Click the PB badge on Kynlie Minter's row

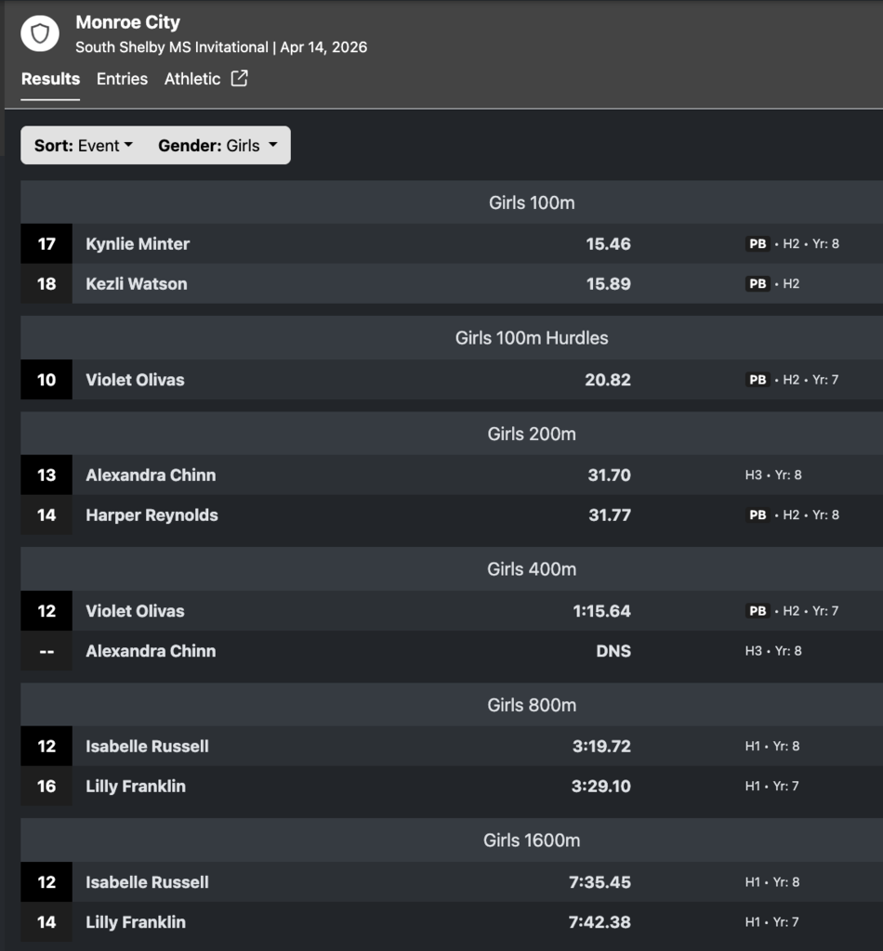(758, 244)
